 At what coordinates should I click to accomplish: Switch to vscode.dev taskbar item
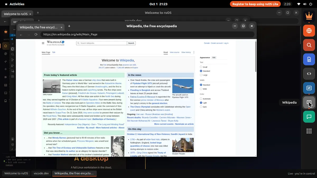pos(41,173)
